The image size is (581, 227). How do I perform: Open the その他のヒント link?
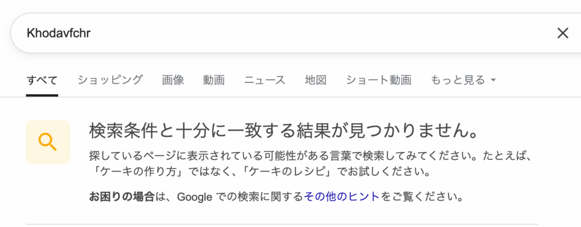pos(342,196)
